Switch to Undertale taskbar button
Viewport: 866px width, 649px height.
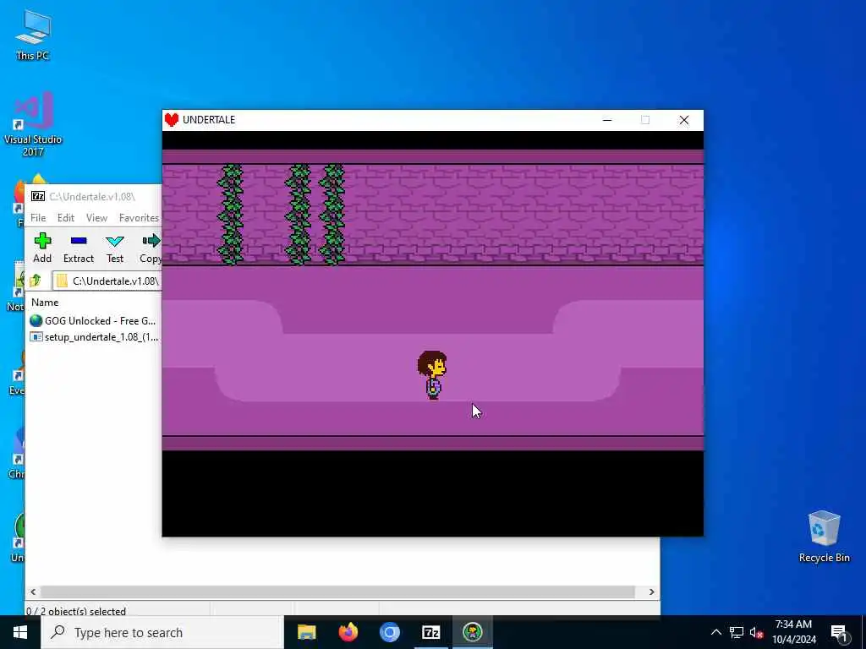[473, 632]
